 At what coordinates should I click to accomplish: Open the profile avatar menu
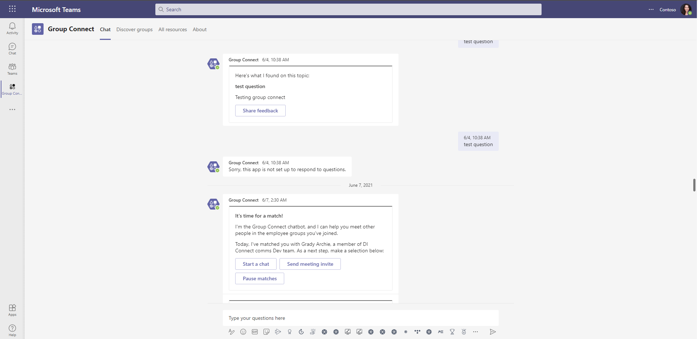(686, 9)
